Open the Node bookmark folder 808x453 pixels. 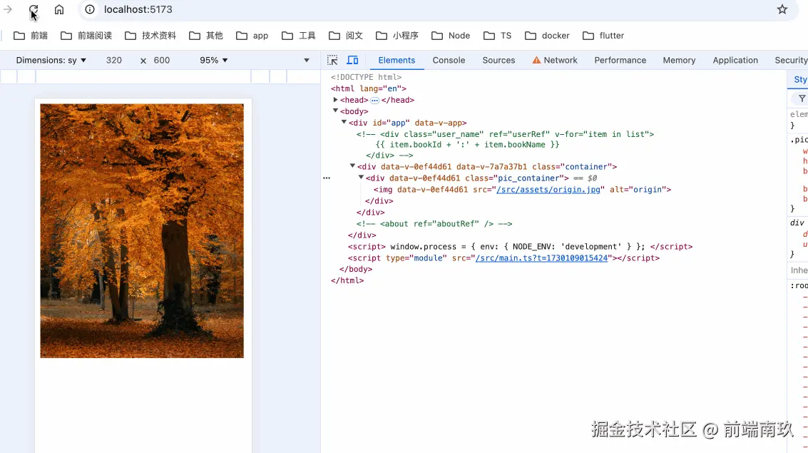[x=451, y=36]
